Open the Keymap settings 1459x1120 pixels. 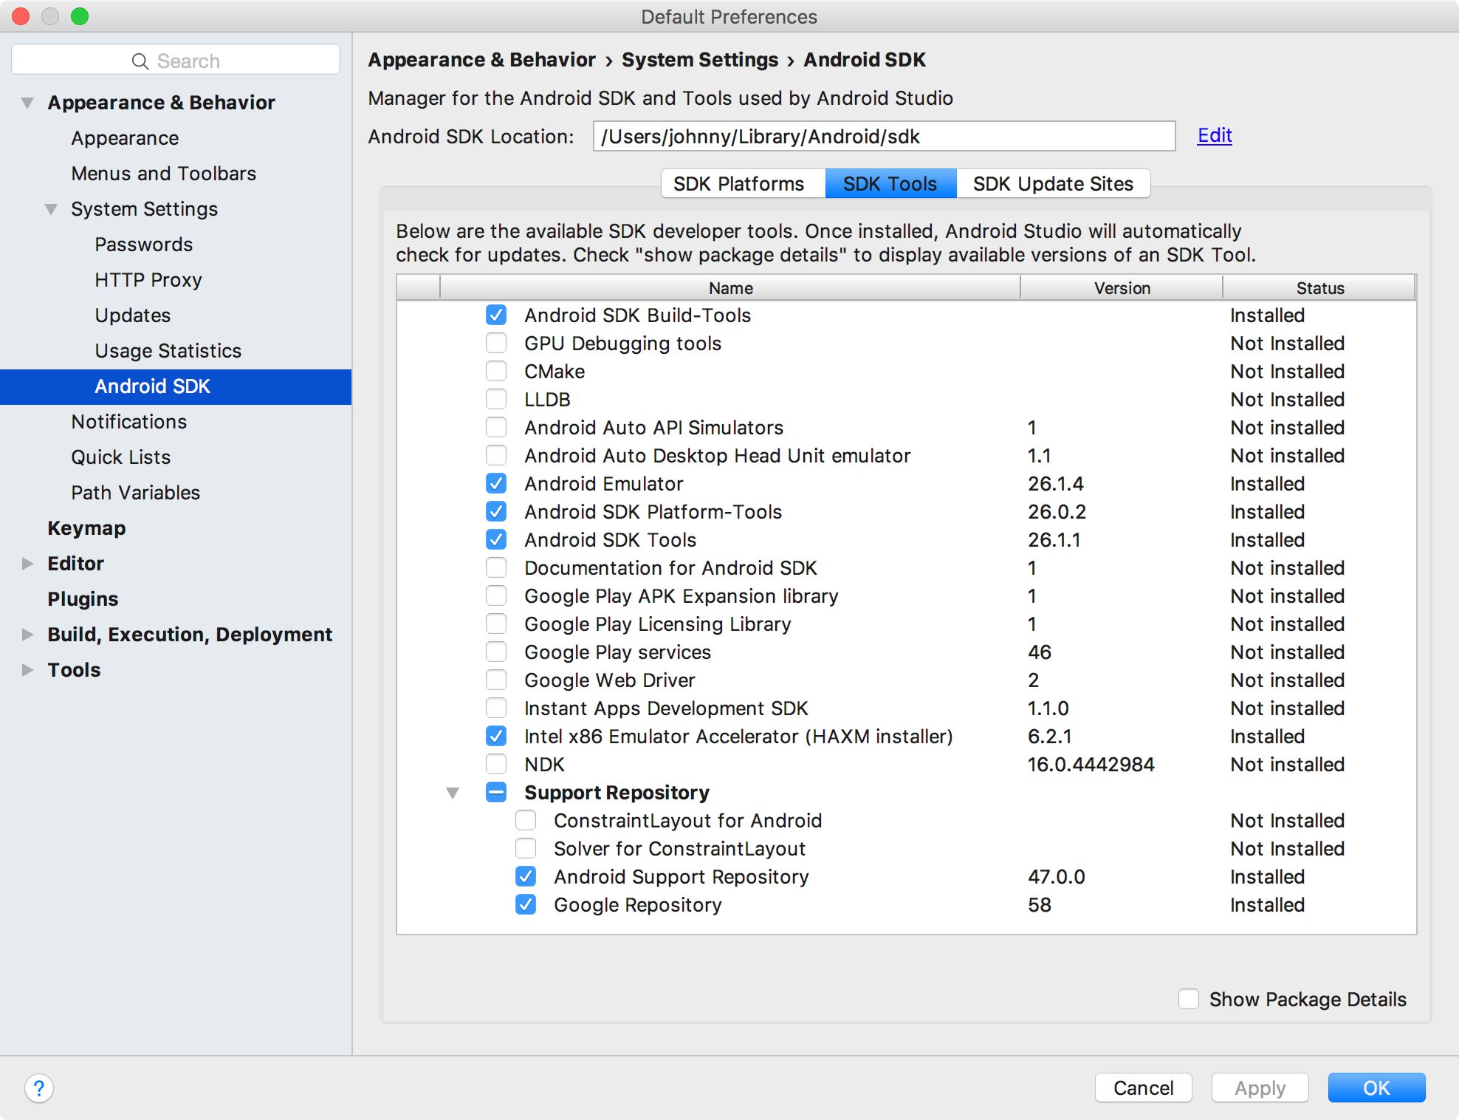click(86, 528)
